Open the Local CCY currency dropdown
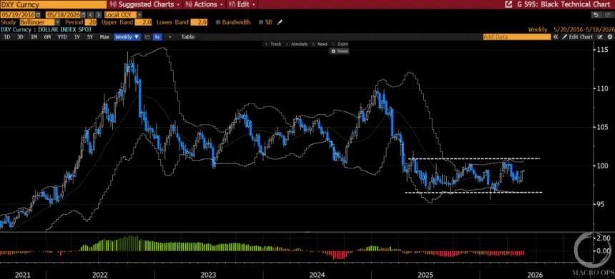 tap(139, 14)
